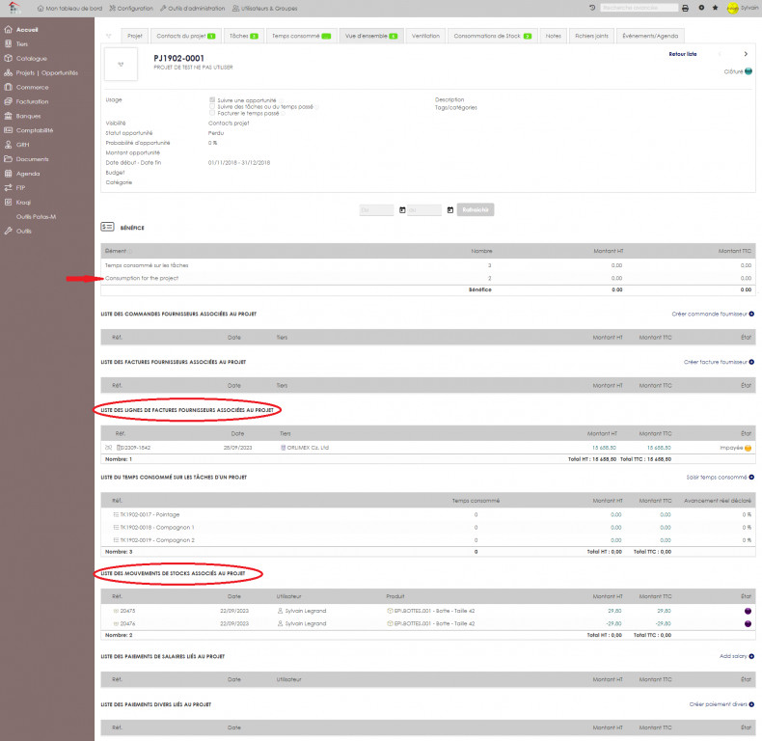Switch to Événements/Agenda tab
The width and height of the screenshot is (762, 741).
[x=650, y=36]
